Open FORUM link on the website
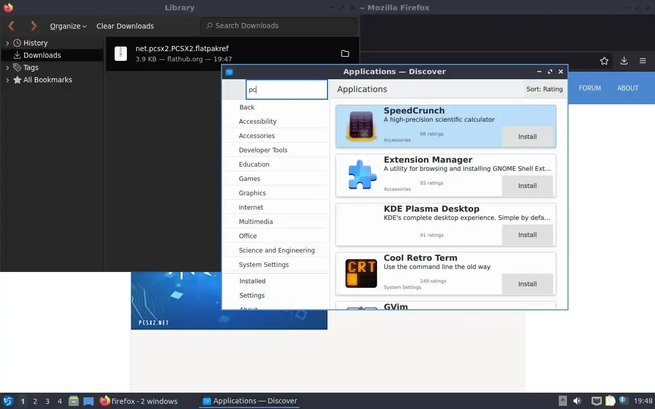 (589, 88)
